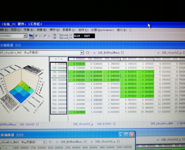Screen dimensions: 185x150
Task: Select the RP reference page radio button
Action: (x=45, y=36)
